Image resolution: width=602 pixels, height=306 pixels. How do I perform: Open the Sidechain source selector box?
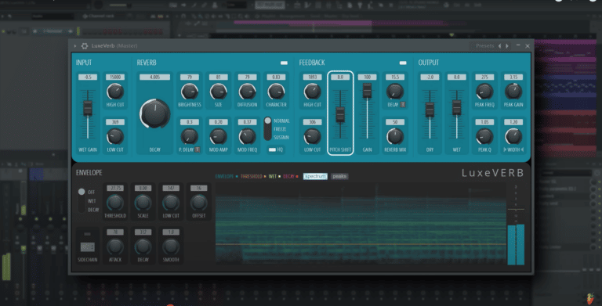[x=88, y=247]
